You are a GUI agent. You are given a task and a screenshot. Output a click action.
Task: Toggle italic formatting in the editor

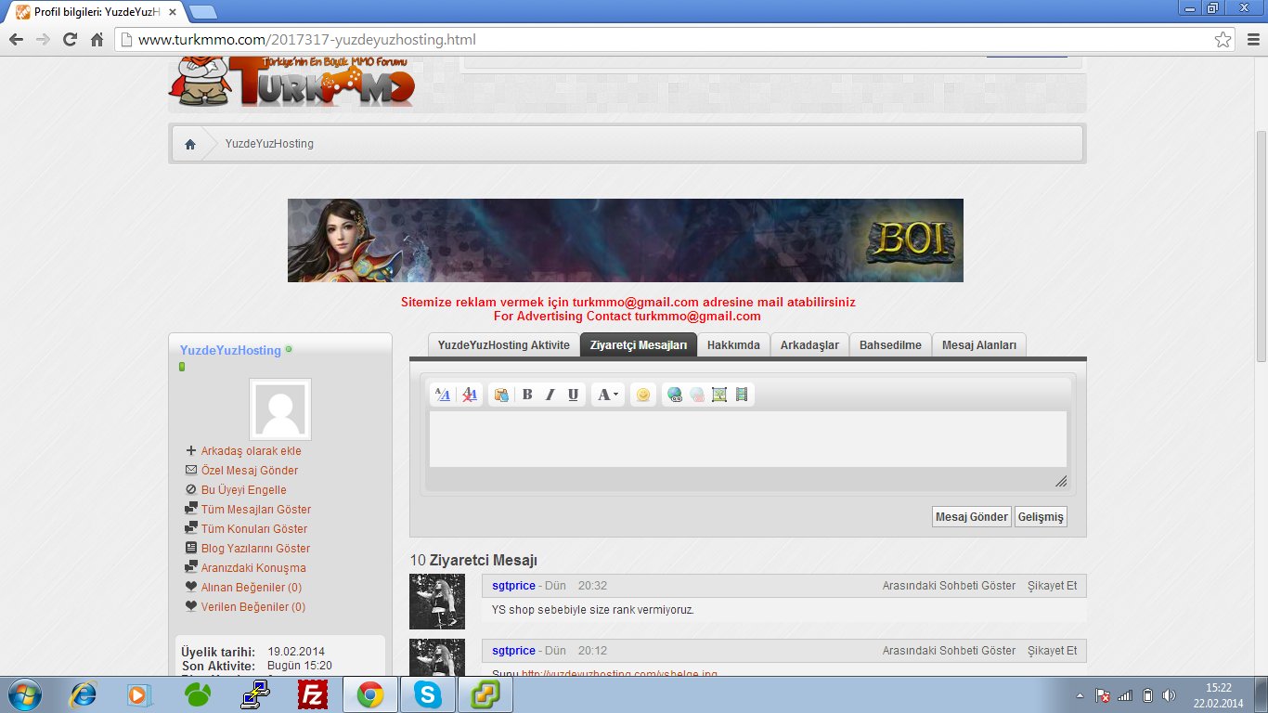[550, 395]
